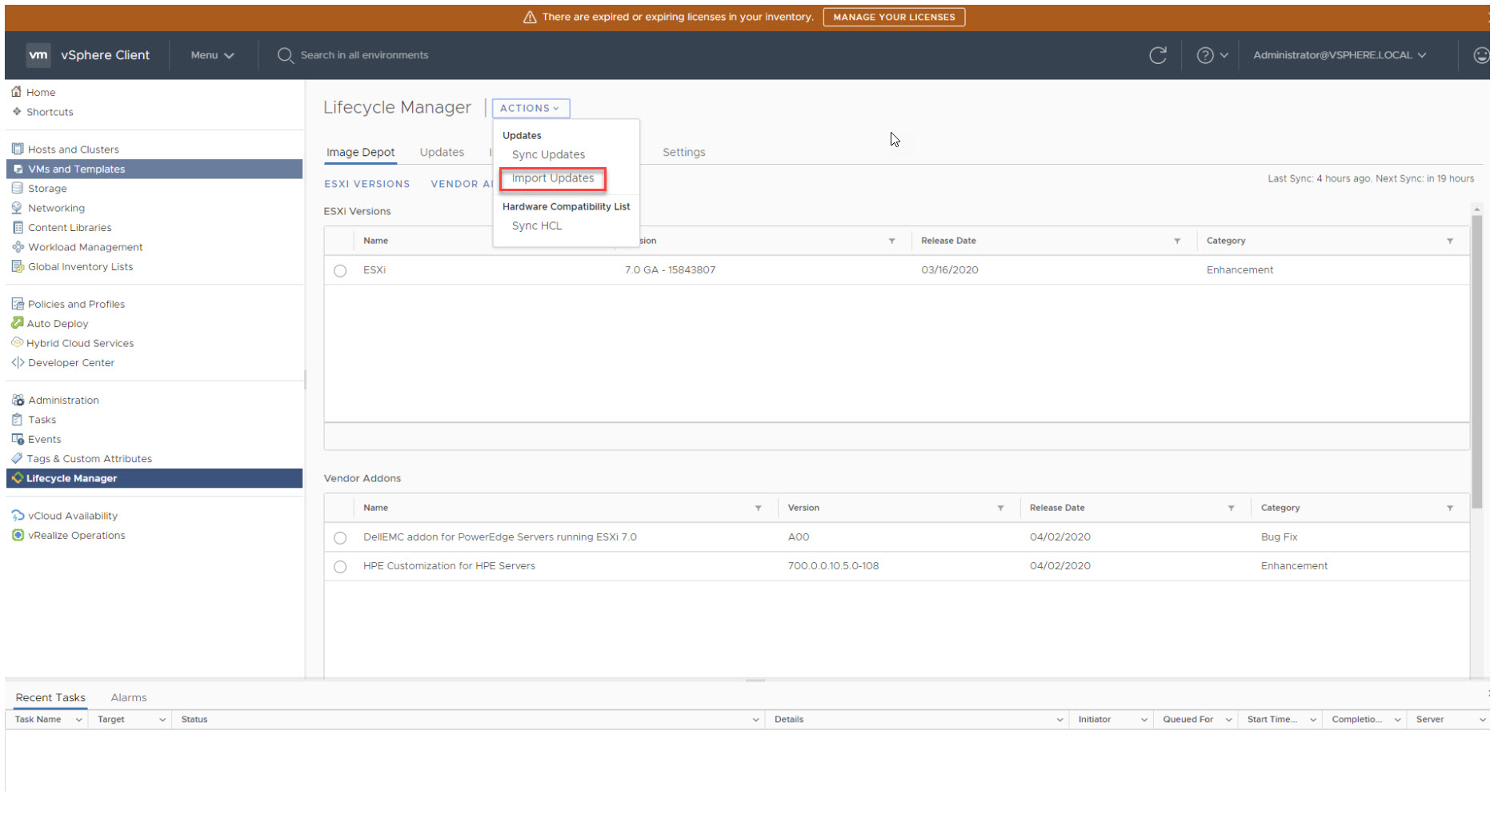
Task: Expand the ACTIONS dropdown
Action: (531, 108)
